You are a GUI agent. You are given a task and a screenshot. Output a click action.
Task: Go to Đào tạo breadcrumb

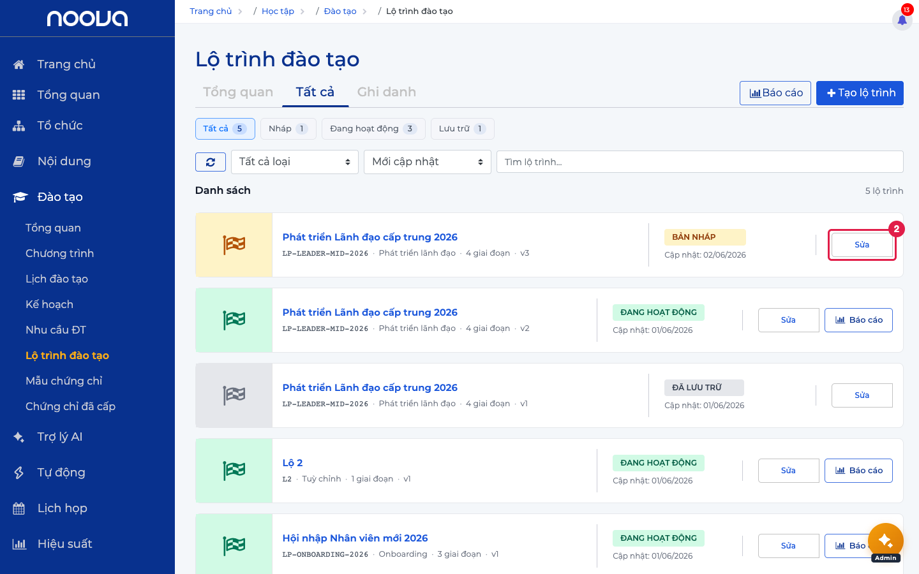point(340,11)
